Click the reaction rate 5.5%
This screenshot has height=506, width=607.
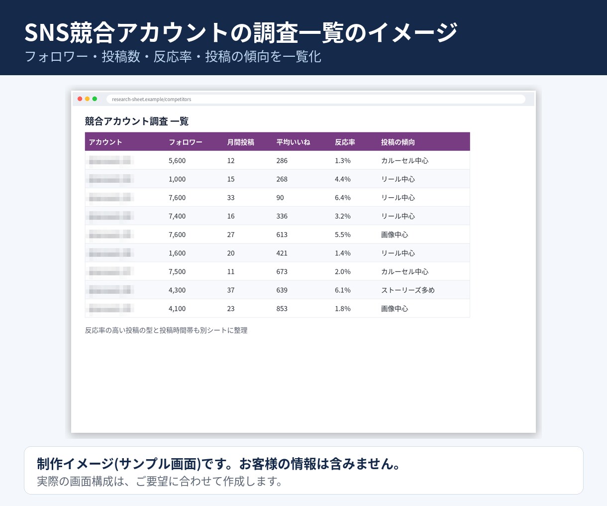click(x=343, y=235)
